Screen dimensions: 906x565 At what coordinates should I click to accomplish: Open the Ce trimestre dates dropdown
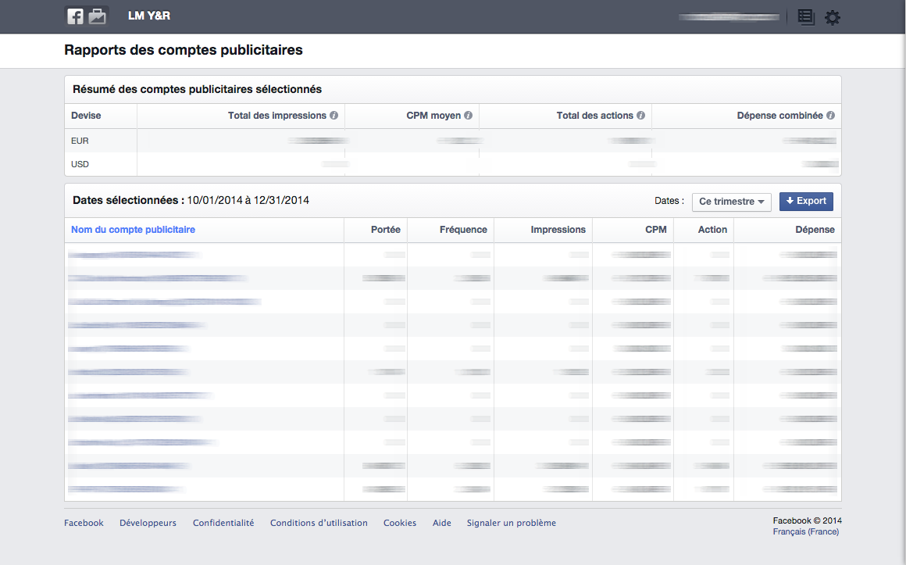(x=732, y=202)
